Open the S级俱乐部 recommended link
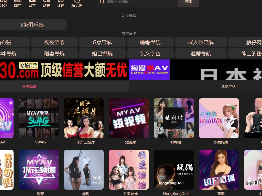Viewport: 262px width, 196px height. [32, 25]
